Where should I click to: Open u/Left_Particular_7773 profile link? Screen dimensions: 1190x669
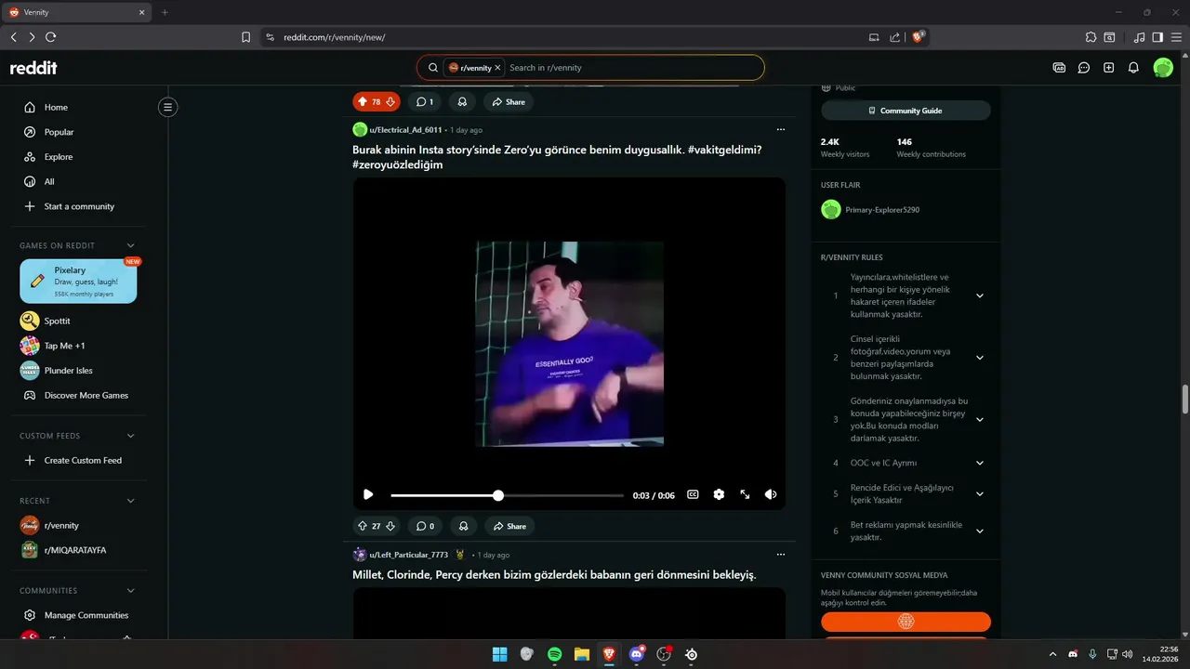408,555
